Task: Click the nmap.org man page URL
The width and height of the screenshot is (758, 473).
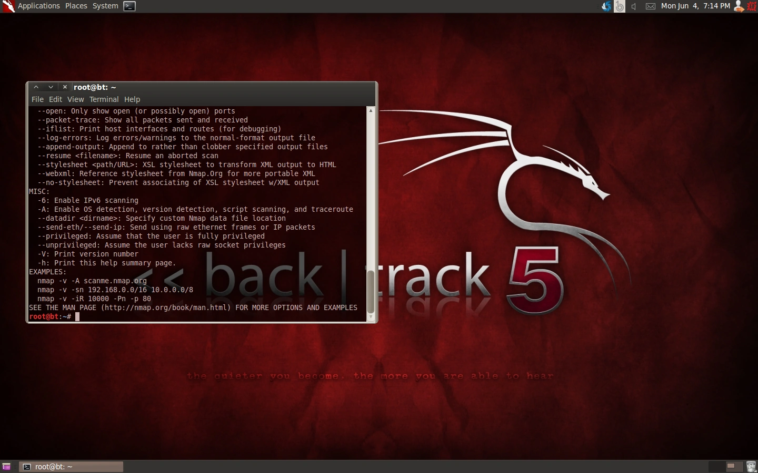Action: pyautogui.click(x=166, y=307)
